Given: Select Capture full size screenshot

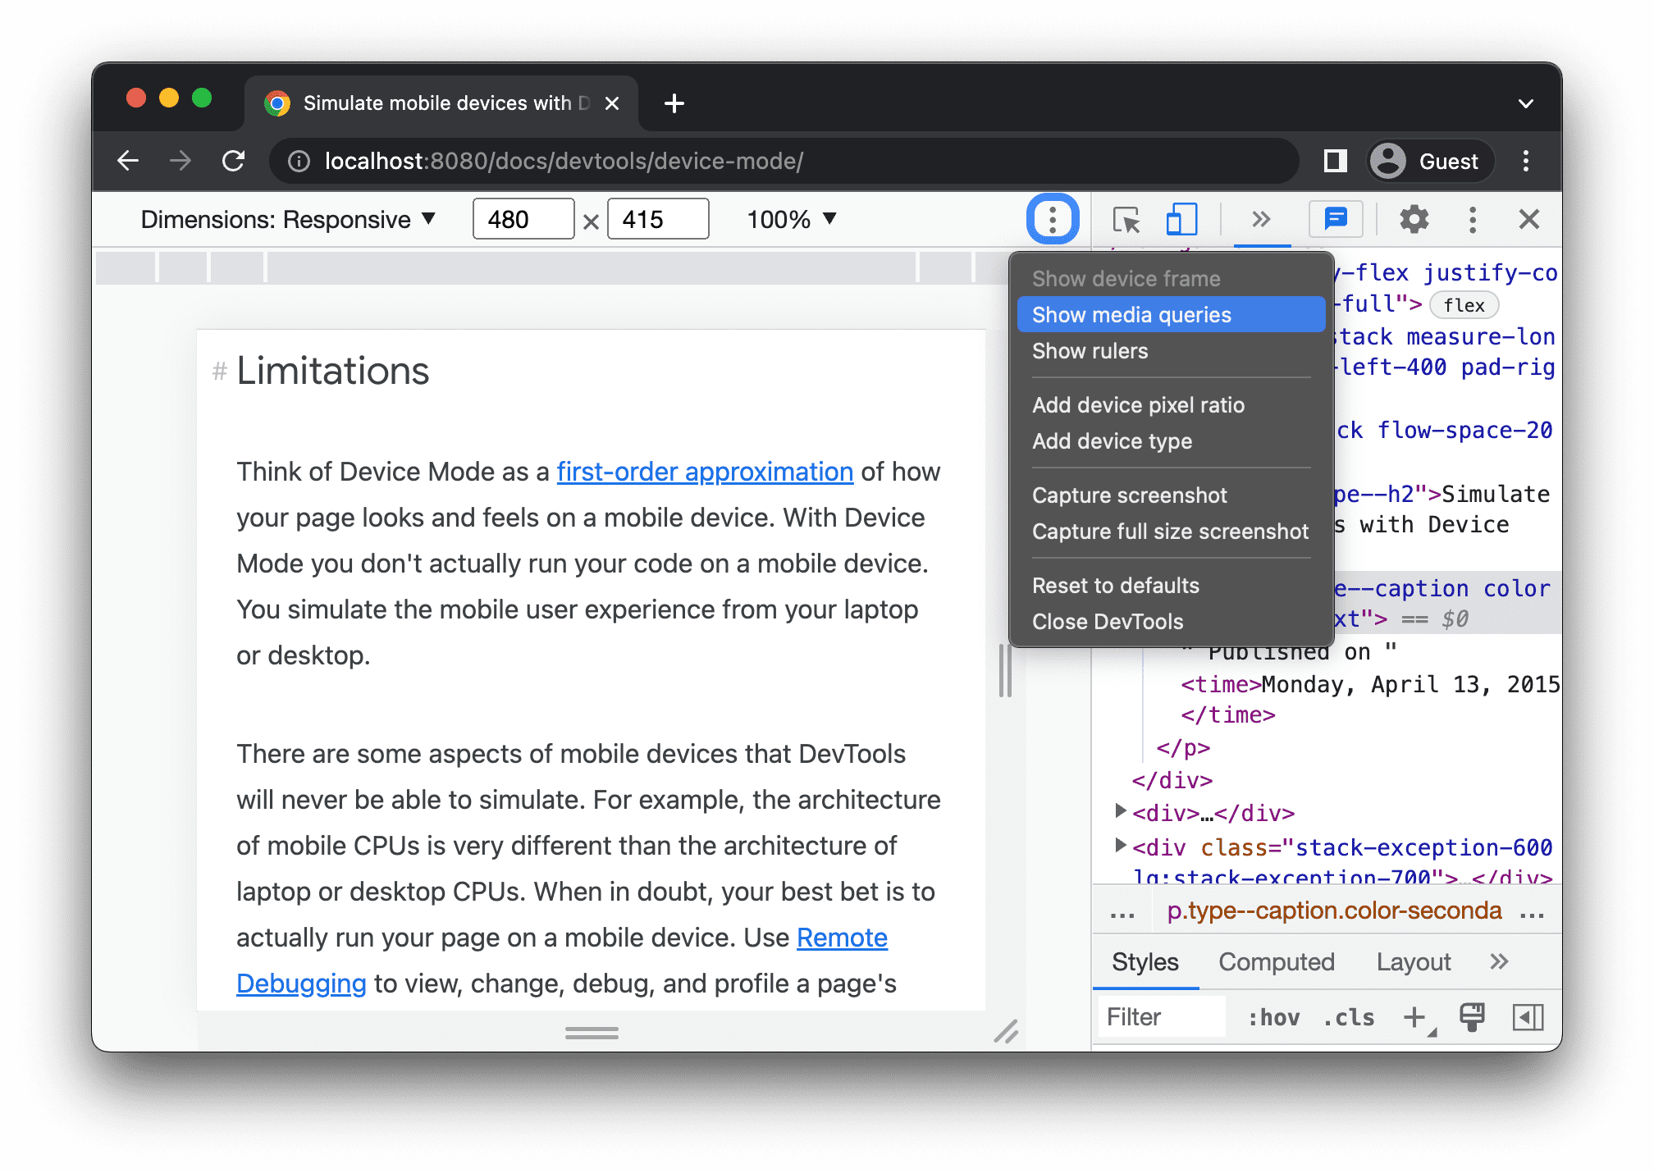Looking at the screenshot, I should pyautogui.click(x=1169, y=532).
